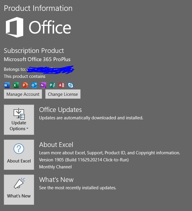Expand the Update Options dropdown
Viewport: 192px width, 211px height.
tap(19, 120)
